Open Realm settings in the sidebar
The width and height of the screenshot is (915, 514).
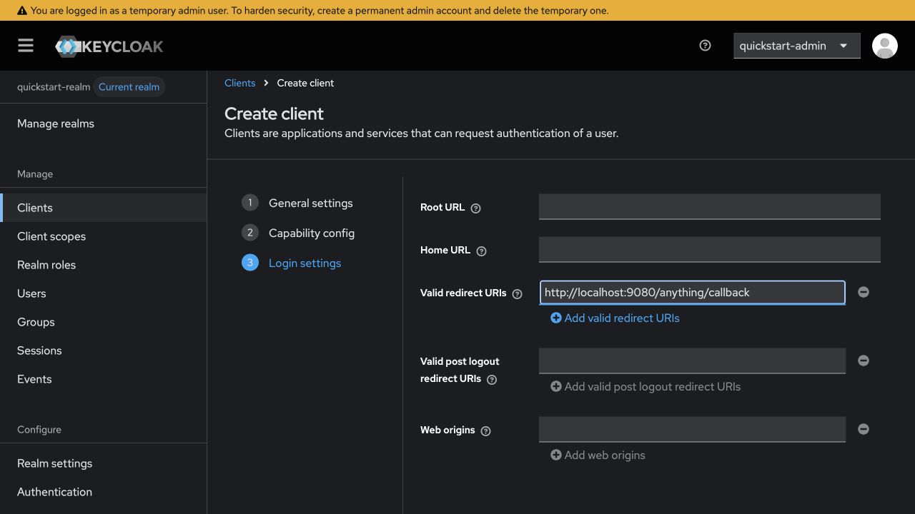coord(103,463)
